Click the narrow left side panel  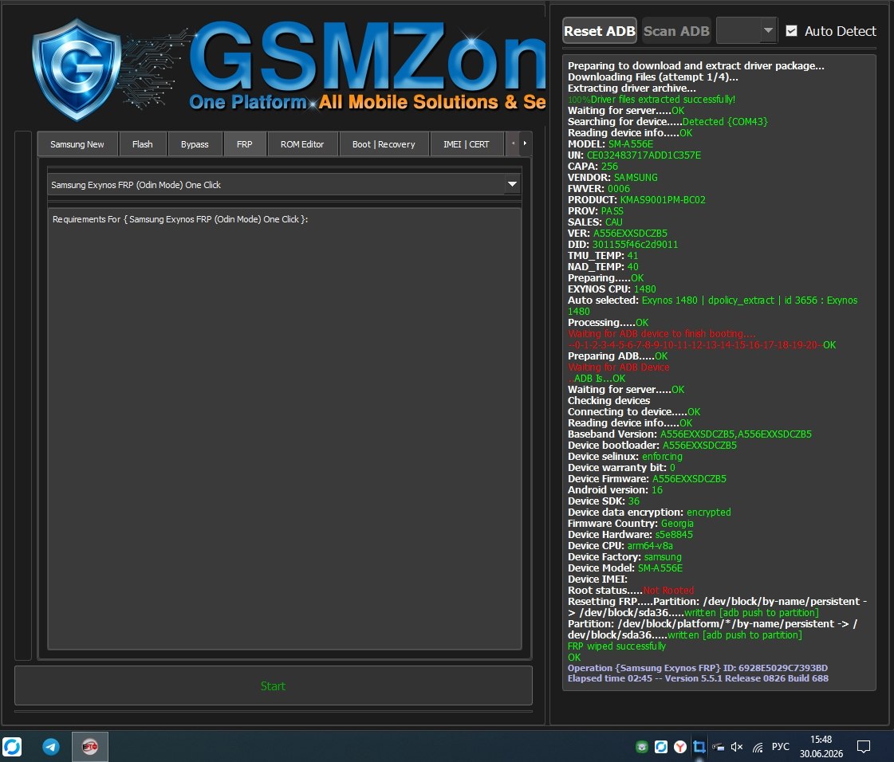click(23, 395)
